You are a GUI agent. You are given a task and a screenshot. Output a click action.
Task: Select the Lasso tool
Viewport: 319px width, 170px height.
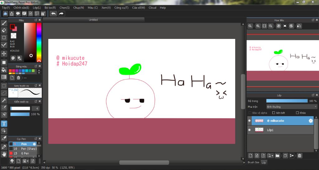tap(4, 93)
